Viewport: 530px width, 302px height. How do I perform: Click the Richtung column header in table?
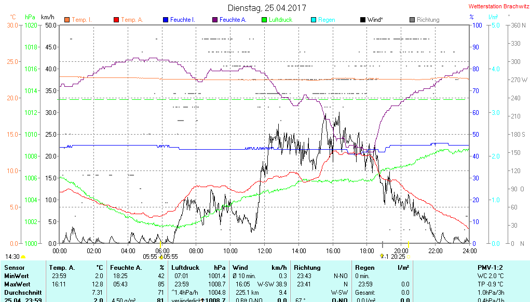pyautogui.click(x=307, y=267)
